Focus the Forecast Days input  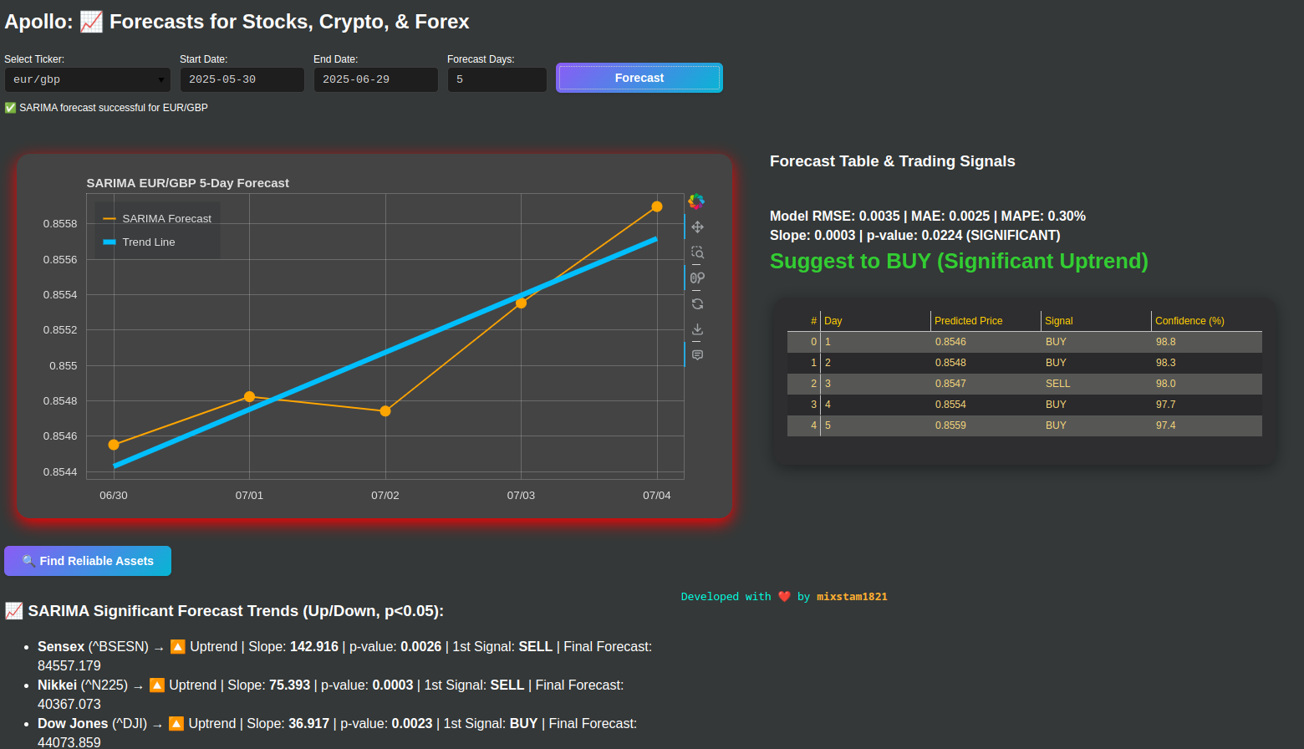497,79
